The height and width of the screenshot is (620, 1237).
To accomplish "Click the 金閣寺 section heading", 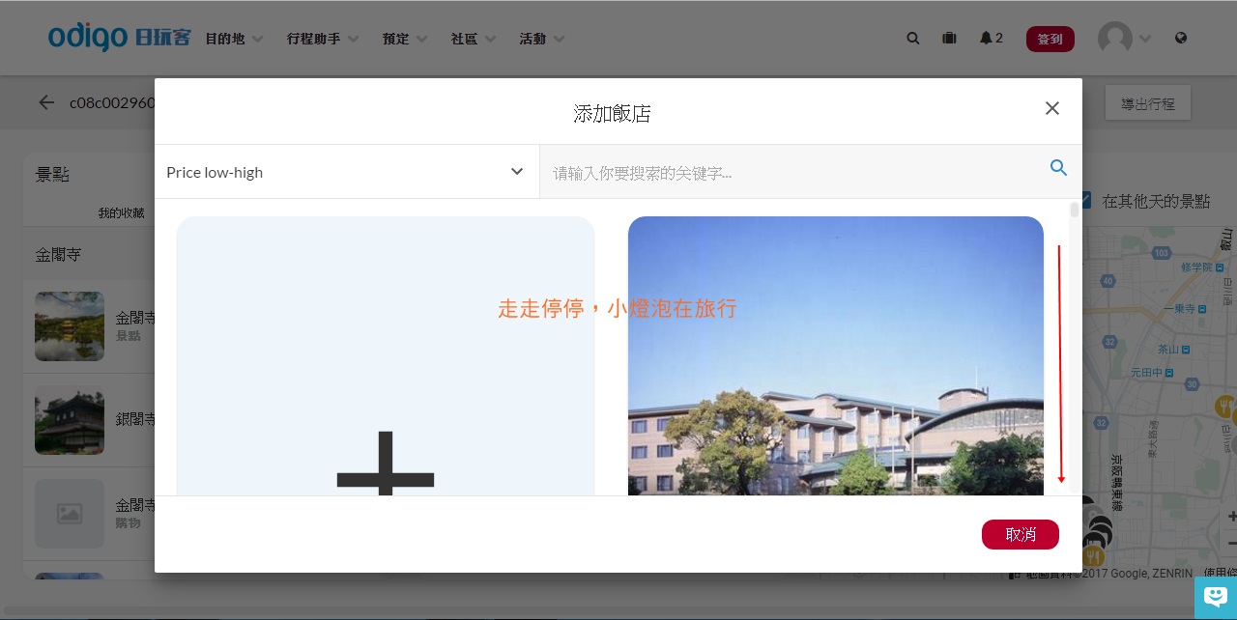I will pos(58,255).
